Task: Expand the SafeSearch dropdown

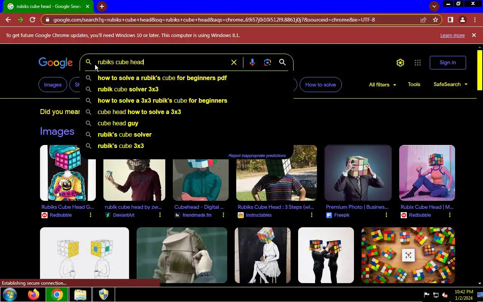Action: point(451,84)
